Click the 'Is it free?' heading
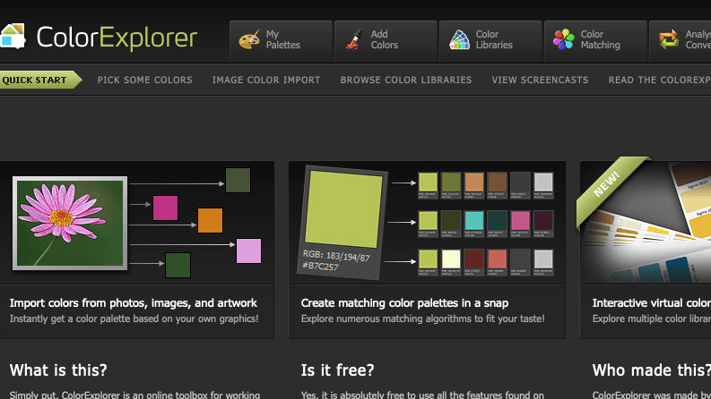This screenshot has height=399, width=711. (338, 370)
